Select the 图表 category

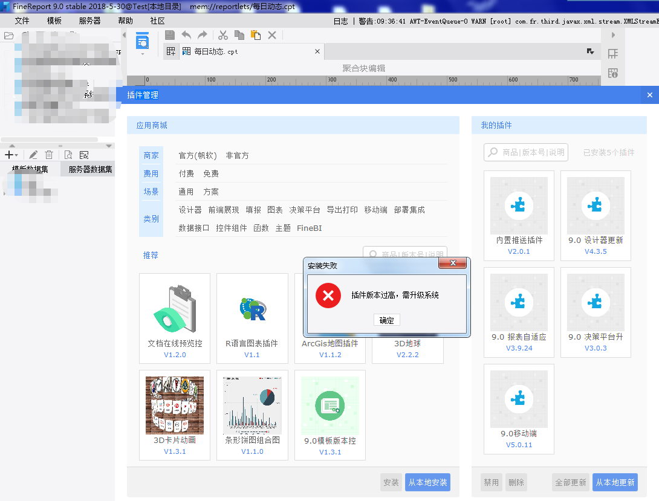pyautogui.click(x=275, y=210)
